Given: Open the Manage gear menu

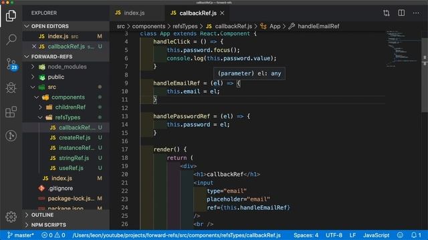Looking at the screenshot, I should tap(11, 217).
